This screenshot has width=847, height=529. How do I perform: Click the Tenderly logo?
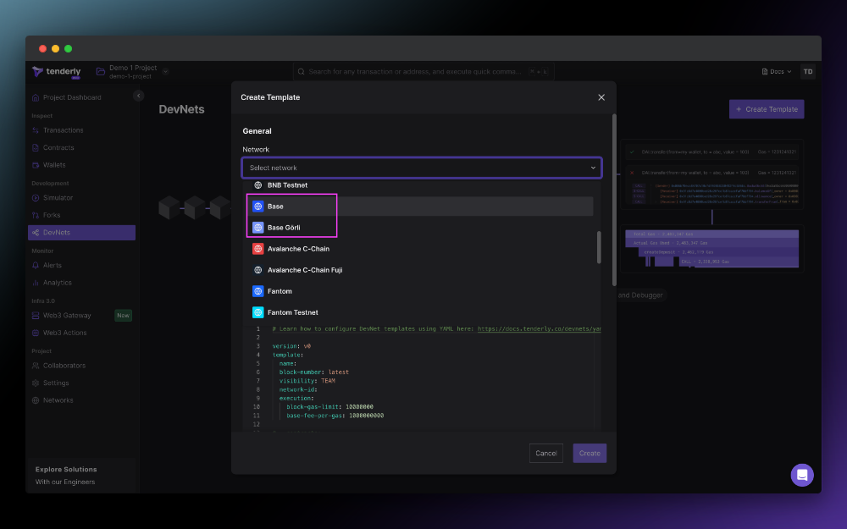56,72
